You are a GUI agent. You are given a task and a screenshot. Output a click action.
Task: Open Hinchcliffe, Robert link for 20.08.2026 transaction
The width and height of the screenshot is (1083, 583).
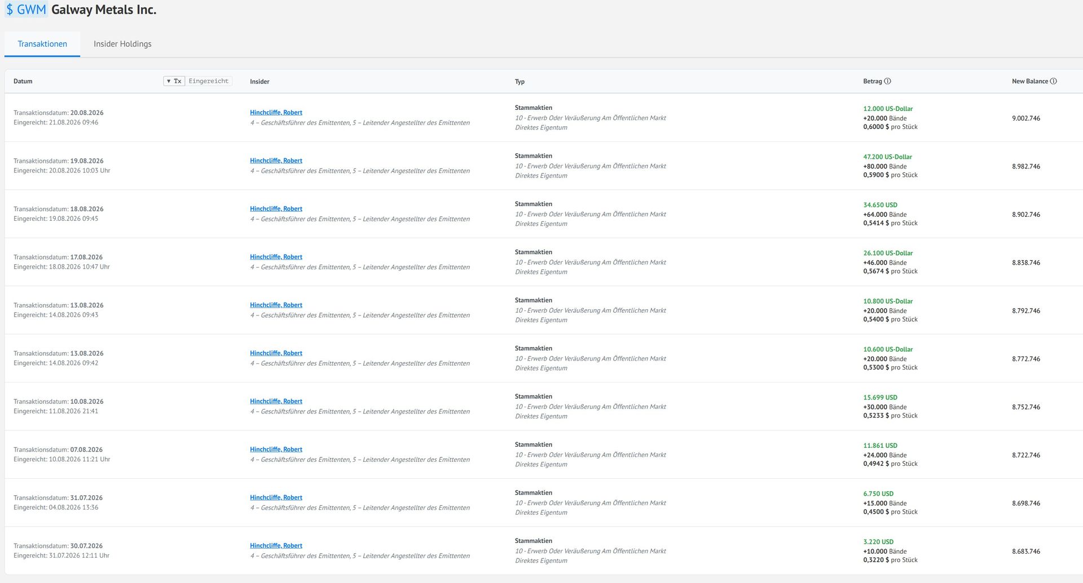coord(276,113)
